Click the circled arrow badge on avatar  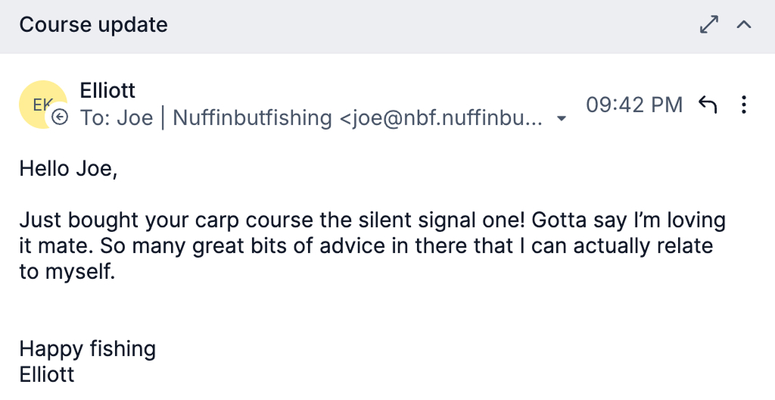pyautogui.click(x=60, y=117)
